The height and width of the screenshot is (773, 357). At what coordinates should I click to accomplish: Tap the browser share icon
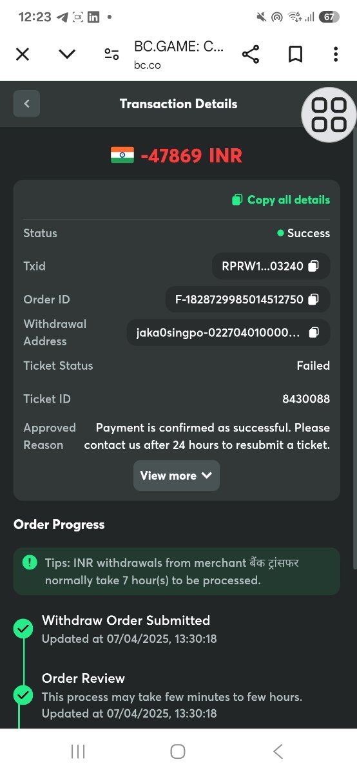tap(250, 54)
